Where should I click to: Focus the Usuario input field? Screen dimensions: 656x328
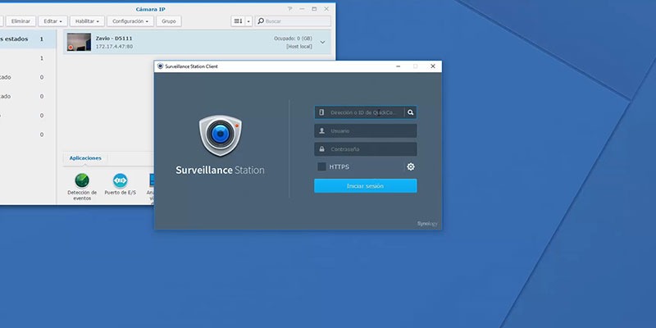365,131
